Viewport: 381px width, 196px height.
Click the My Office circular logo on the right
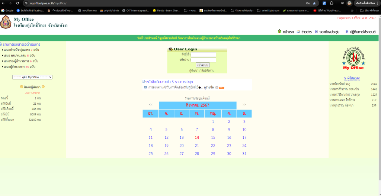(353, 58)
